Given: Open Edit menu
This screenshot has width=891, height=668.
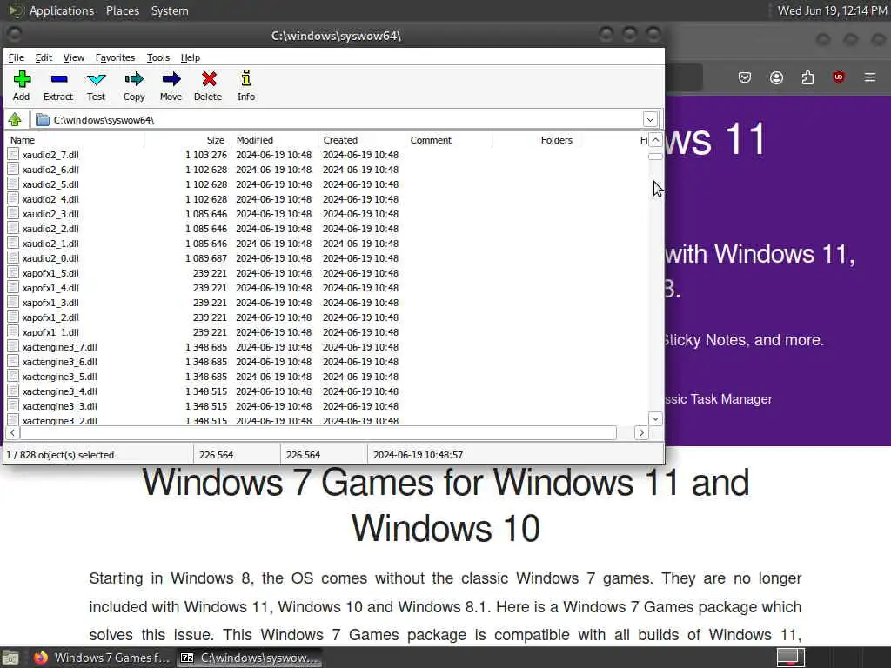Looking at the screenshot, I should [44, 57].
